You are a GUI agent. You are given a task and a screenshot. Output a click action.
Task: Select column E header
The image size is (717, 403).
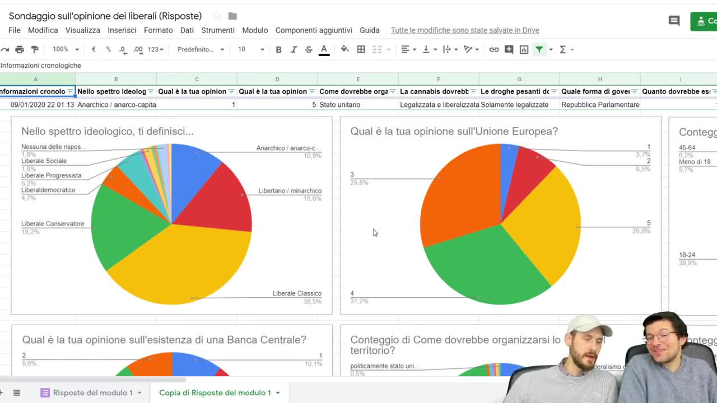[x=358, y=79]
